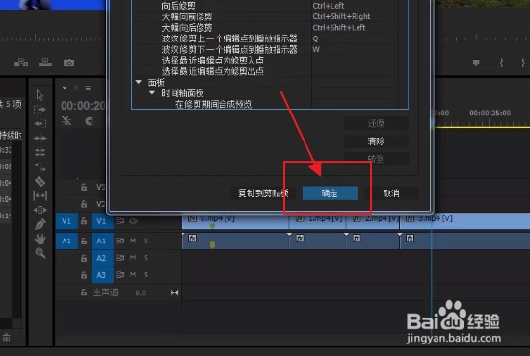Image resolution: width=530 pixels, height=356 pixels.
Task: Click the 清除 button
Action: point(376,141)
